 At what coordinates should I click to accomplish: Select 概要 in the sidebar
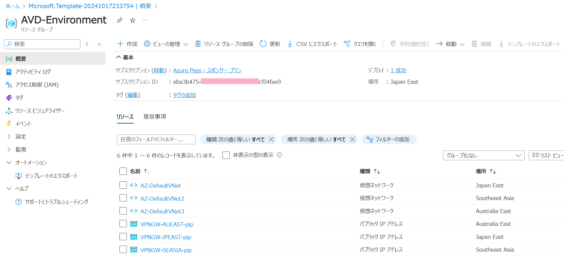pyautogui.click(x=53, y=59)
